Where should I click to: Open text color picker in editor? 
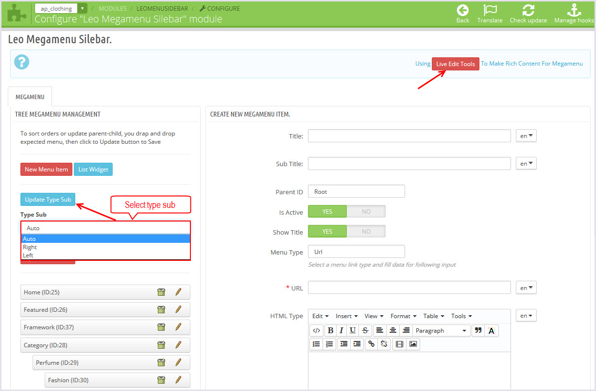click(491, 330)
